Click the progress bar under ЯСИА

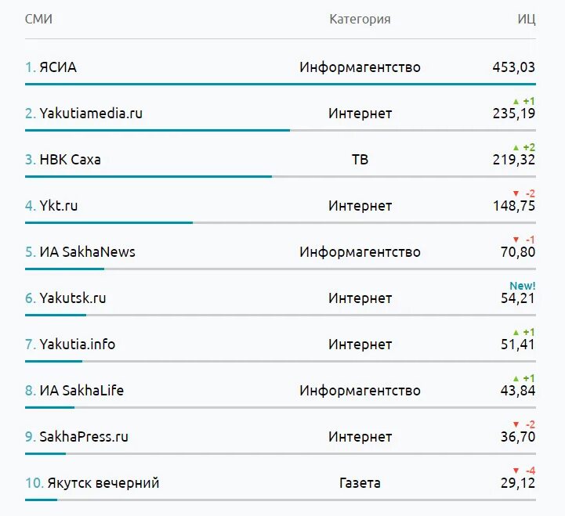click(x=280, y=84)
